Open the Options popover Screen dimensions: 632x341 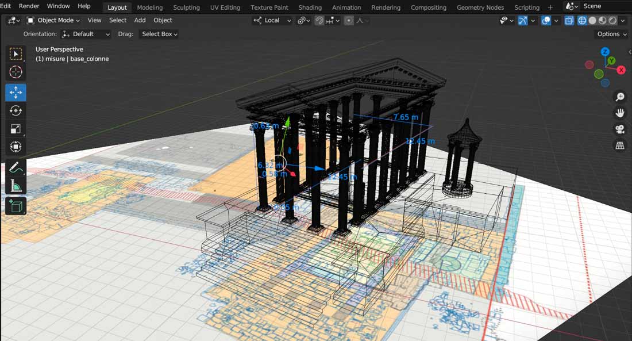coord(612,35)
